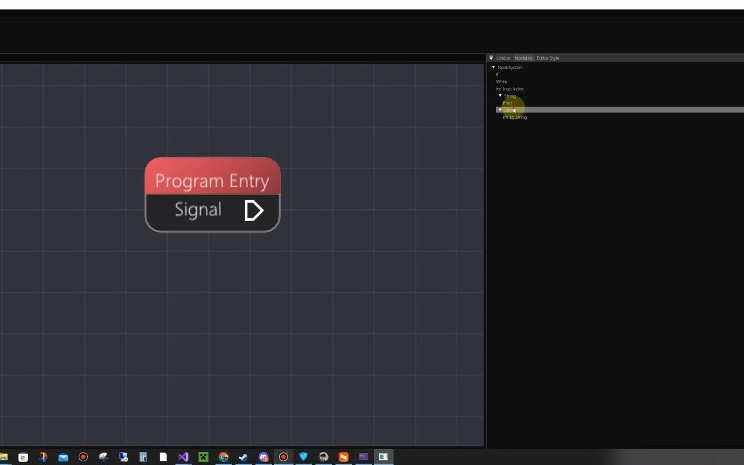Switch to the NodeList tab
The image size is (744, 465).
click(x=524, y=58)
